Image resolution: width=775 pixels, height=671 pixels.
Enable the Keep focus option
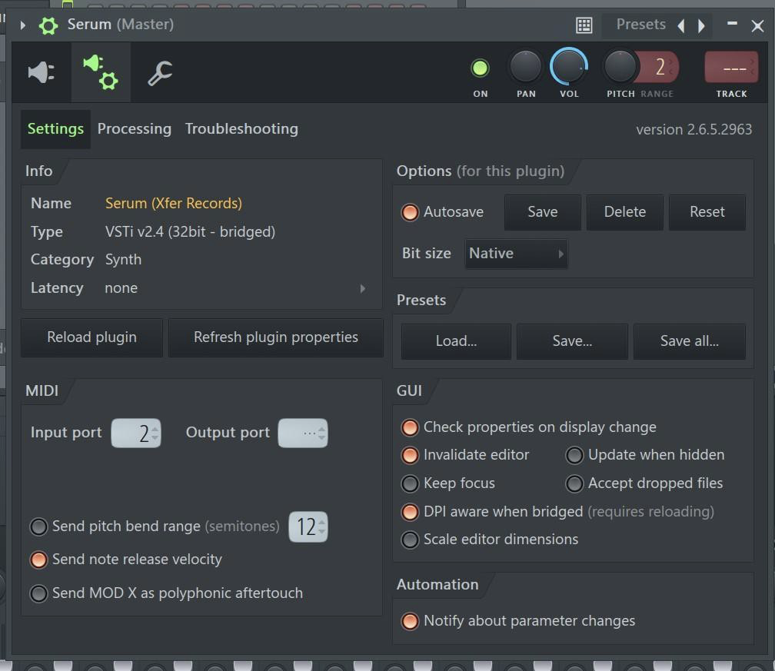[x=410, y=483]
